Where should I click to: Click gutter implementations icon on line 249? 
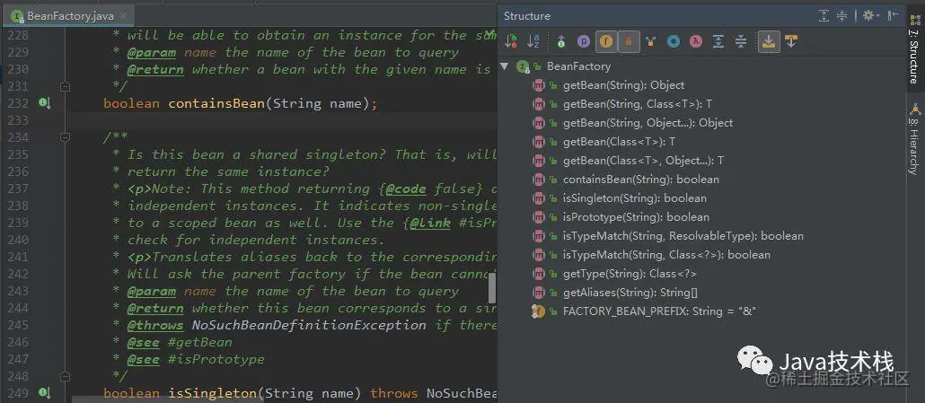pos(44,392)
